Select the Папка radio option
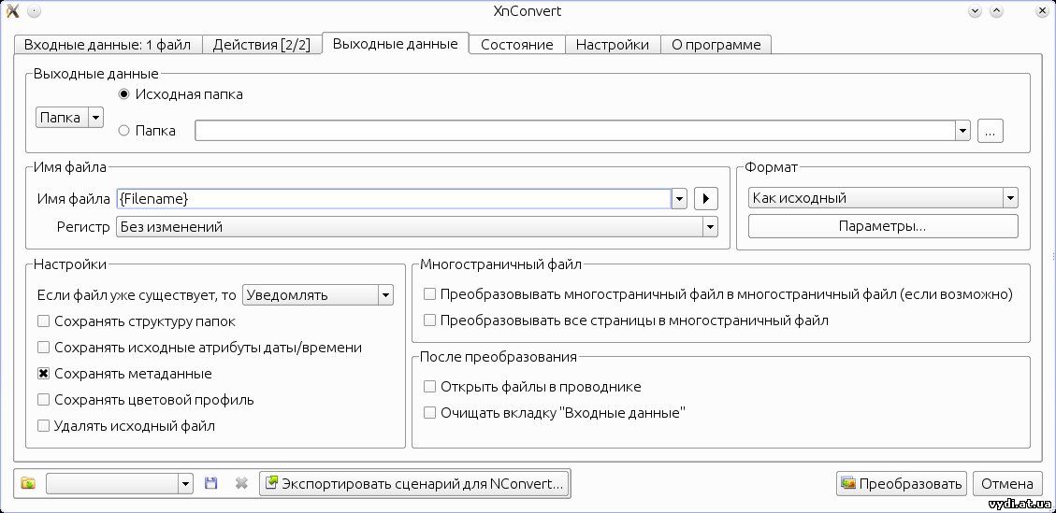 point(123,131)
